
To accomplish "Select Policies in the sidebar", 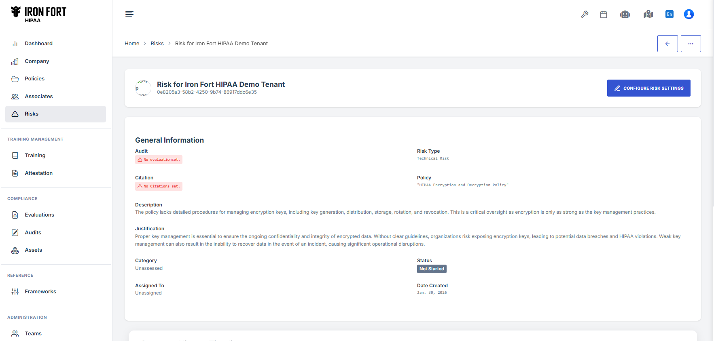I will pos(34,79).
